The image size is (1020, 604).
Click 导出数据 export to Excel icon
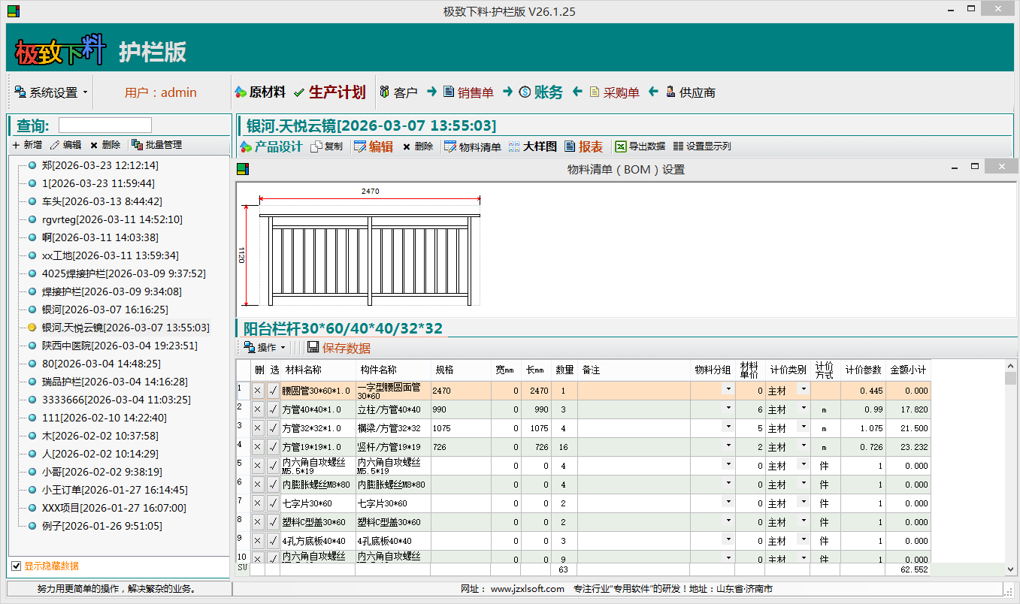640,146
